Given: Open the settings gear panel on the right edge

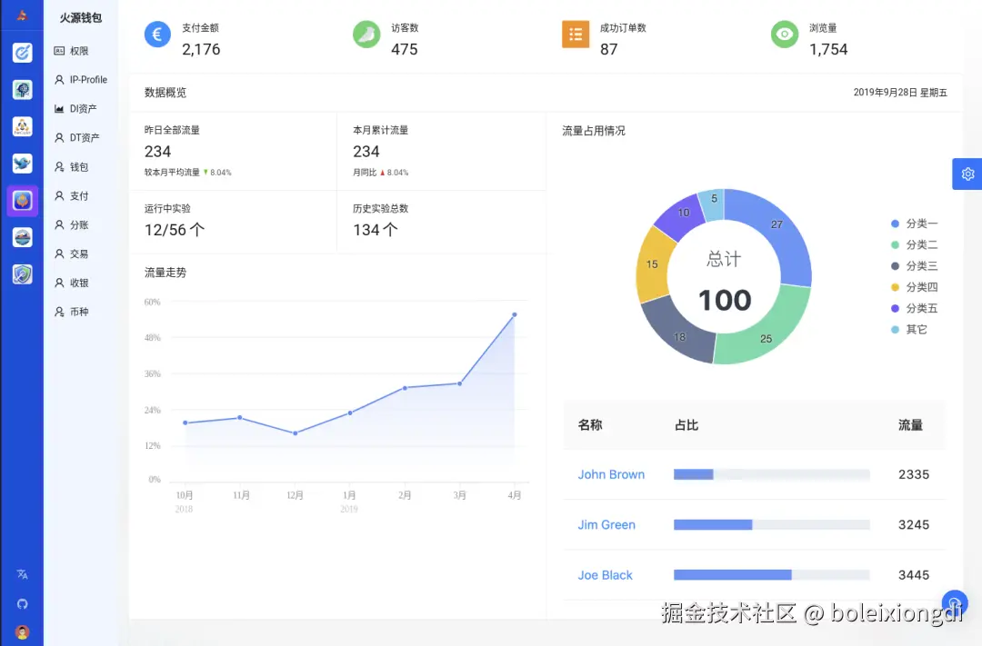Looking at the screenshot, I should (x=967, y=174).
